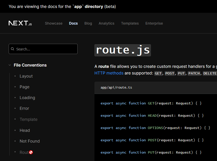This screenshot has height=161, width=217.
Task: Click the NEXT.js logo
Action: [20, 23]
